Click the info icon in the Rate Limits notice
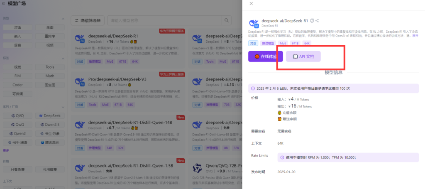 pyautogui.click(x=282, y=157)
